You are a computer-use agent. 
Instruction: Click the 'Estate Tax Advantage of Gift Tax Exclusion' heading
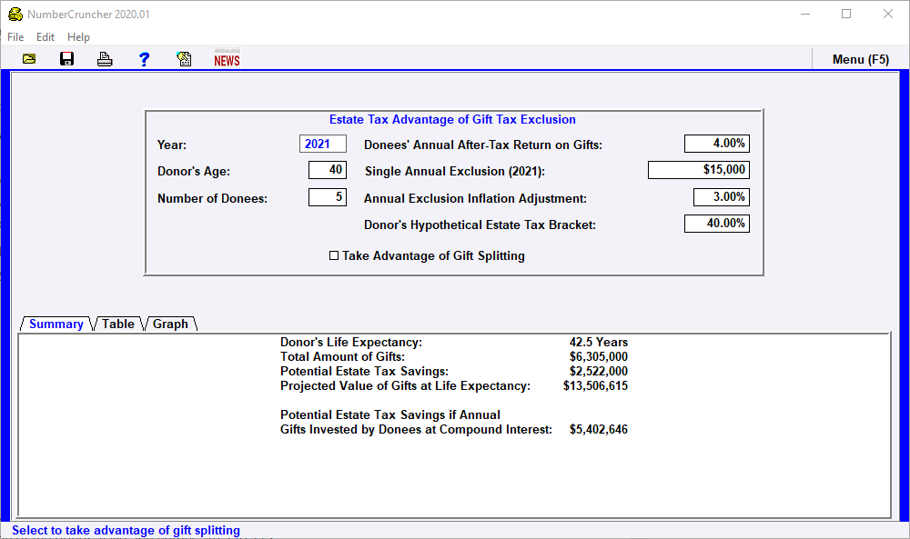452,119
